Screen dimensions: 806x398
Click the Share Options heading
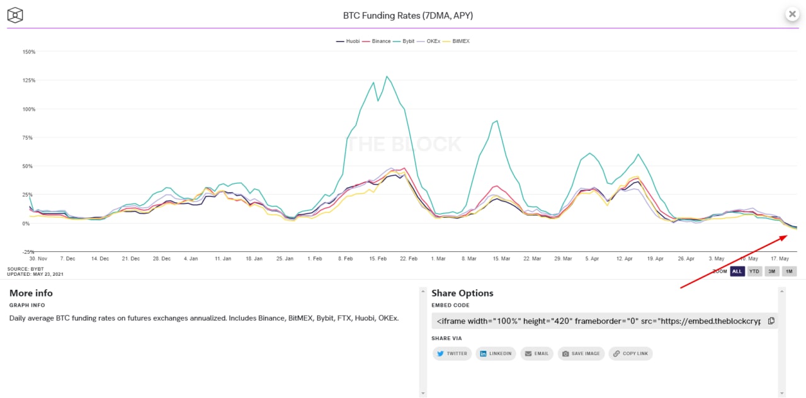tap(462, 293)
